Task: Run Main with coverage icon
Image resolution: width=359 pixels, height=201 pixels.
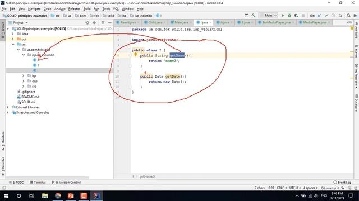Action: [x=296, y=16]
